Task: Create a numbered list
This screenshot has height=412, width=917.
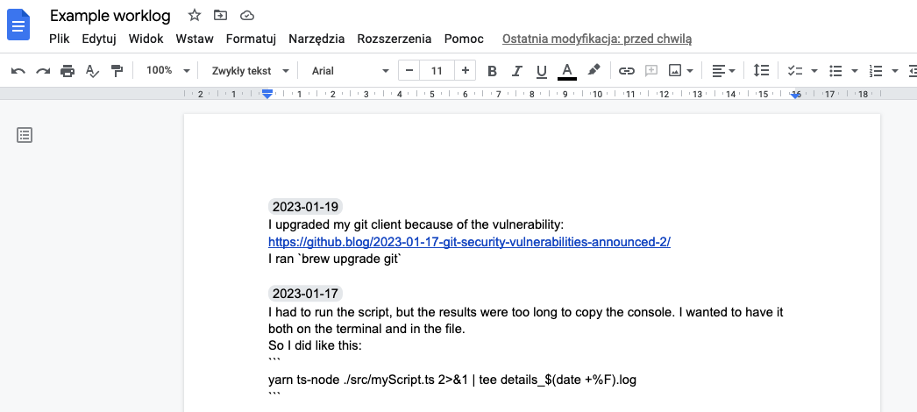Action: coord(876,71)
